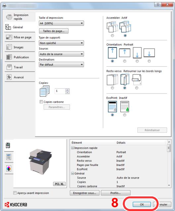Select the Assembler inactive radio button

112,35
